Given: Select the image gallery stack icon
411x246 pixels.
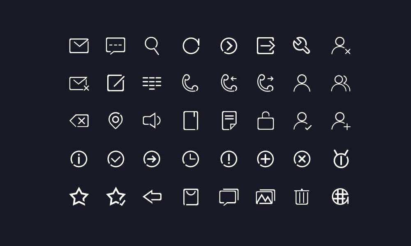Looking at the screenshot, I should click(x=266, y=196).
